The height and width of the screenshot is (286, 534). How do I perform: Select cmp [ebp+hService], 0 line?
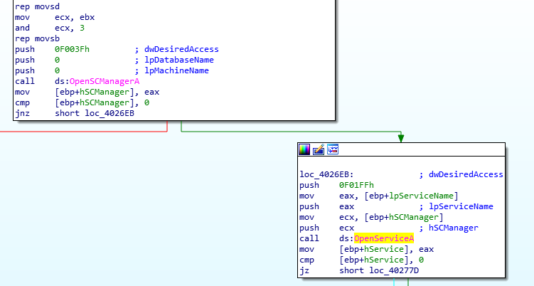[362, 260]
